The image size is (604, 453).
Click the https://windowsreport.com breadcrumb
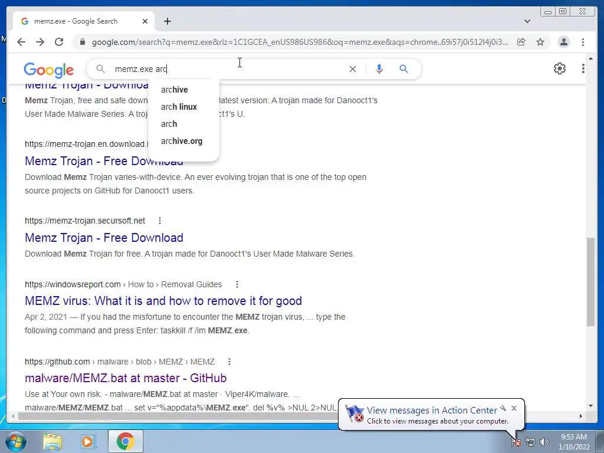tap(73, 284)
